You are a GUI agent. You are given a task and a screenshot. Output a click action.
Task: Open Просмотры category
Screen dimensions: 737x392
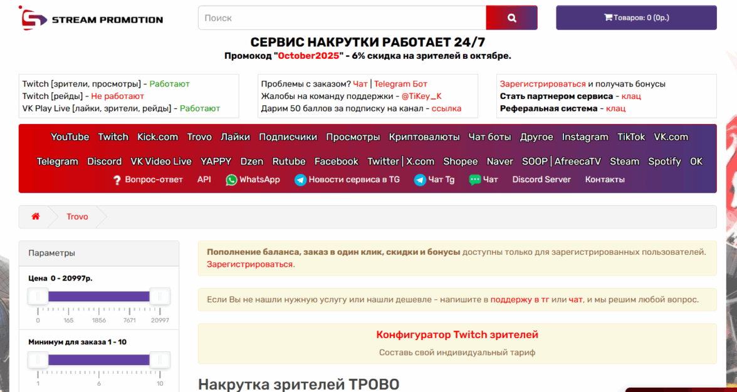353,137
